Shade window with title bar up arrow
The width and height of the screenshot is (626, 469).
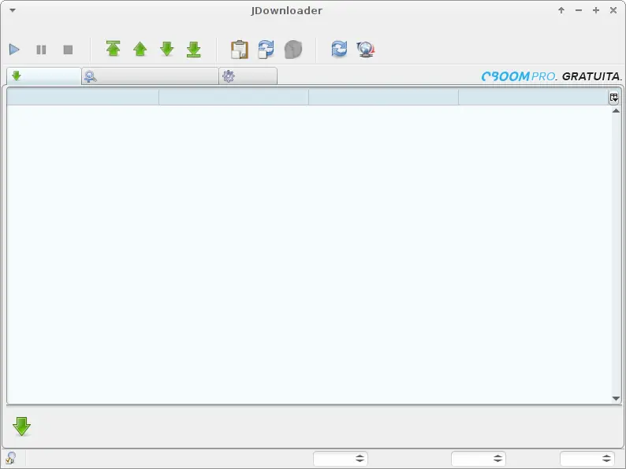pos(561,10)
